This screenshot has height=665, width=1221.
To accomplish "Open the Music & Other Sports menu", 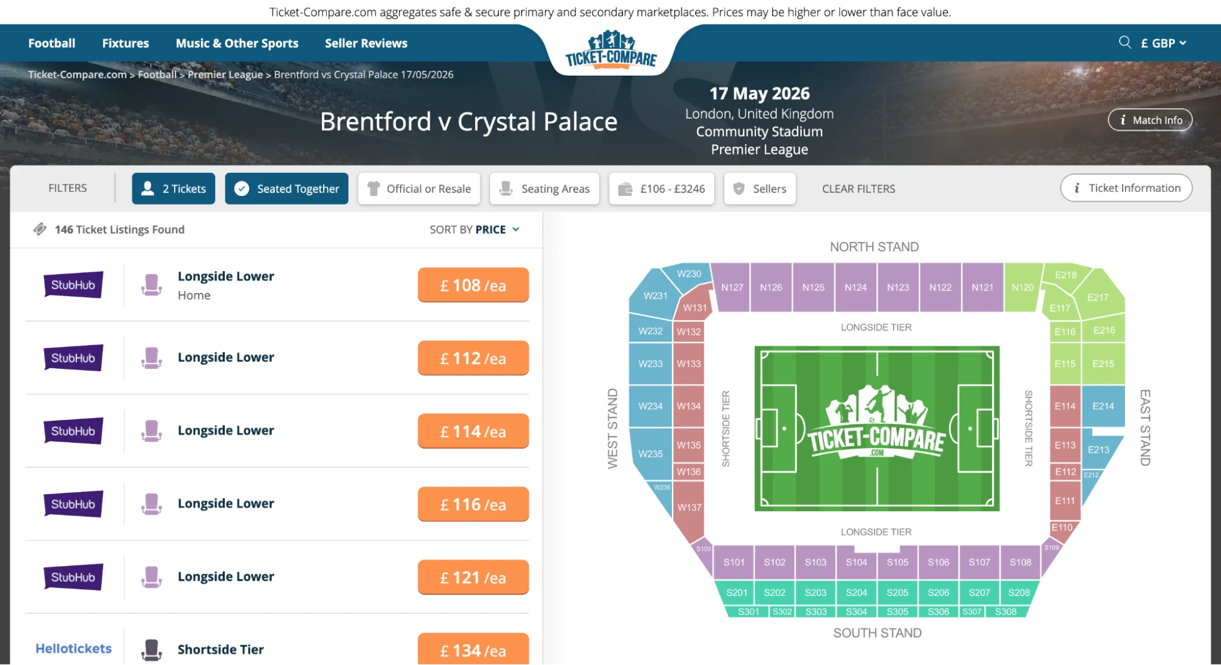I will [x=237, y=43].
